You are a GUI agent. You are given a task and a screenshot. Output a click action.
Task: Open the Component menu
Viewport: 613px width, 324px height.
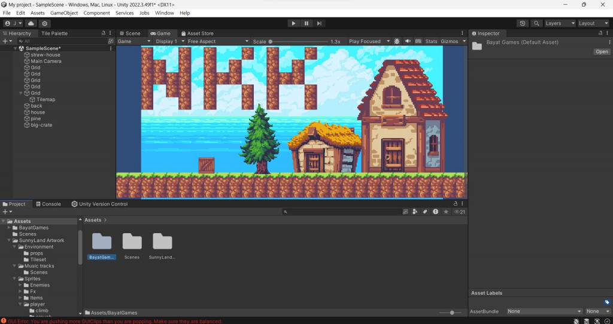click(96, 13)
